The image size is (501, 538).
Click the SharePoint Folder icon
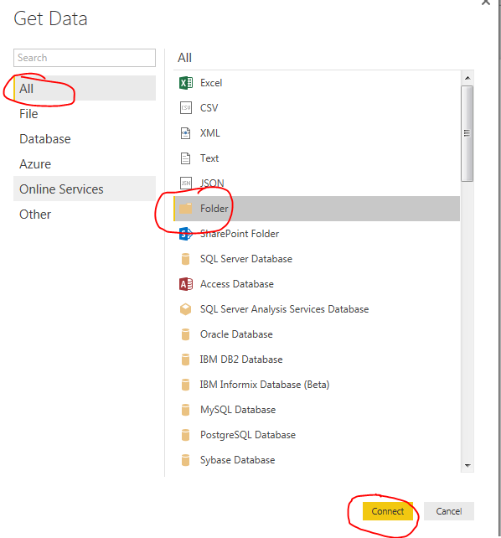[x=185, y=234]
